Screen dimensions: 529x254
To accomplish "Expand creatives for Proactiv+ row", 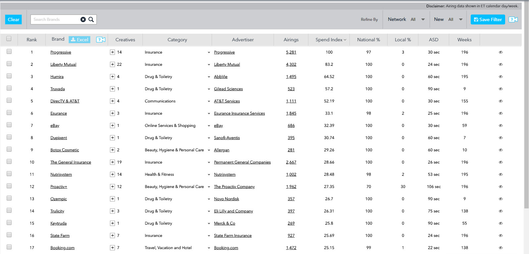I will coord(113,187).
